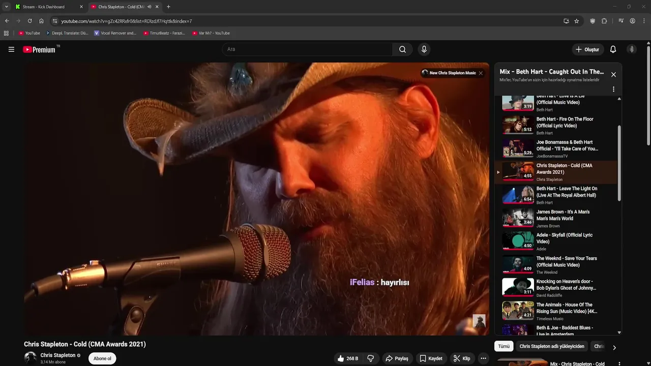The image size is (651, 366).
Task: Open the apps grid in bookmarks bar
Action: 6,33
